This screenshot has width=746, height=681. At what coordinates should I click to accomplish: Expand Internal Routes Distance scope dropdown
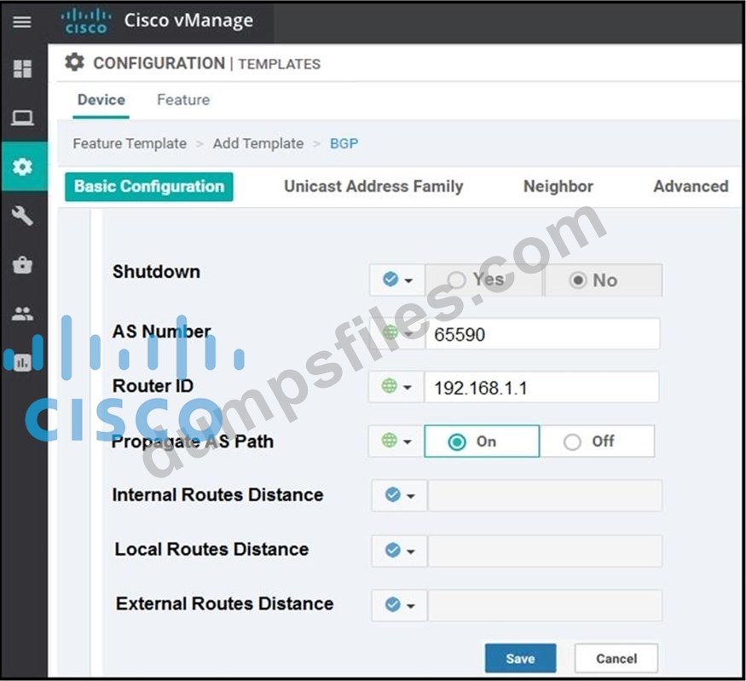[x=399, y=495]
